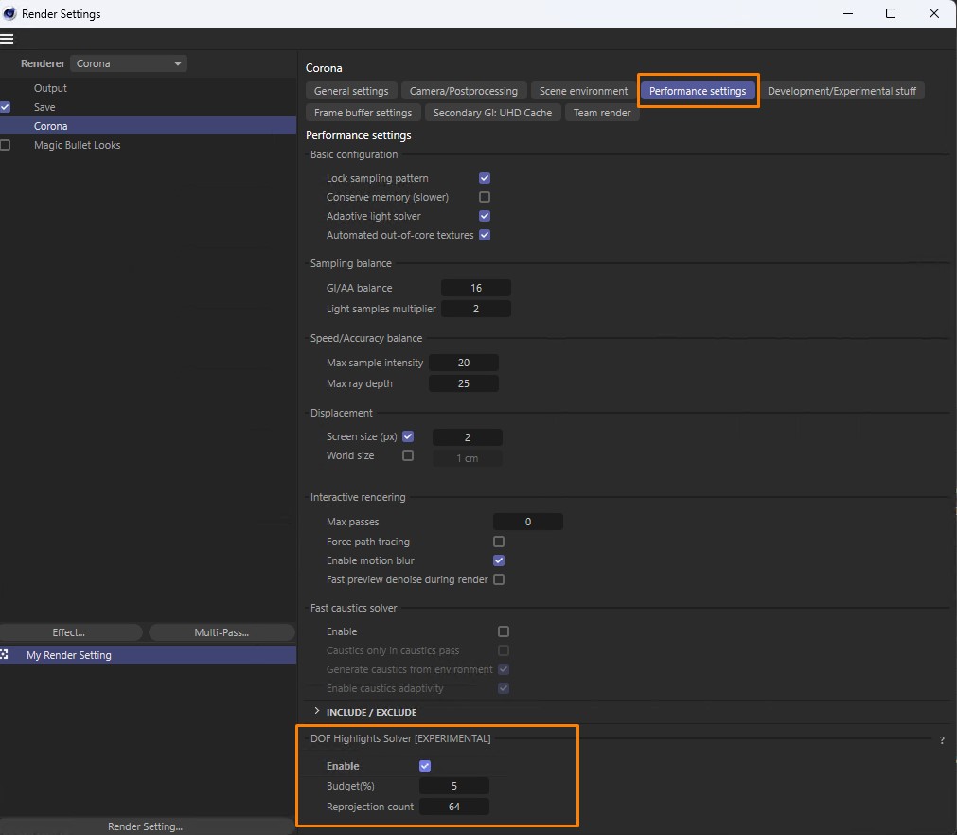Click Max sample intensity field
The image size is (957, 835).
pyautogui.click(x=464, y=363)
